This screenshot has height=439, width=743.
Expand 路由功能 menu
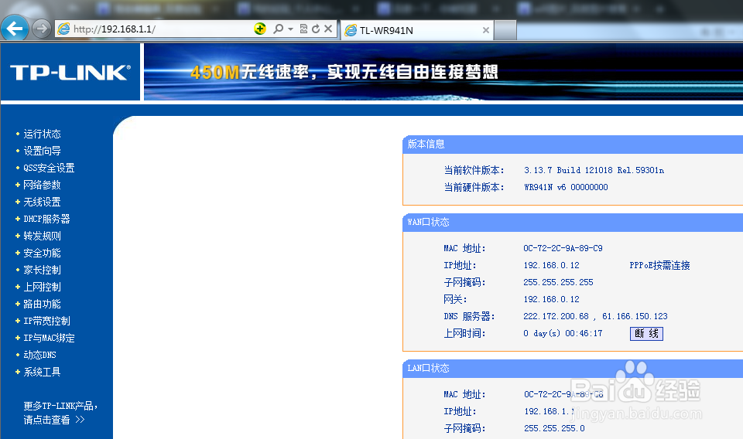(x=42, y=305)
